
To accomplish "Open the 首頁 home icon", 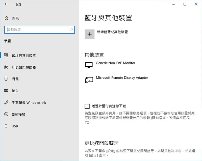I will [x=6, y=18].
